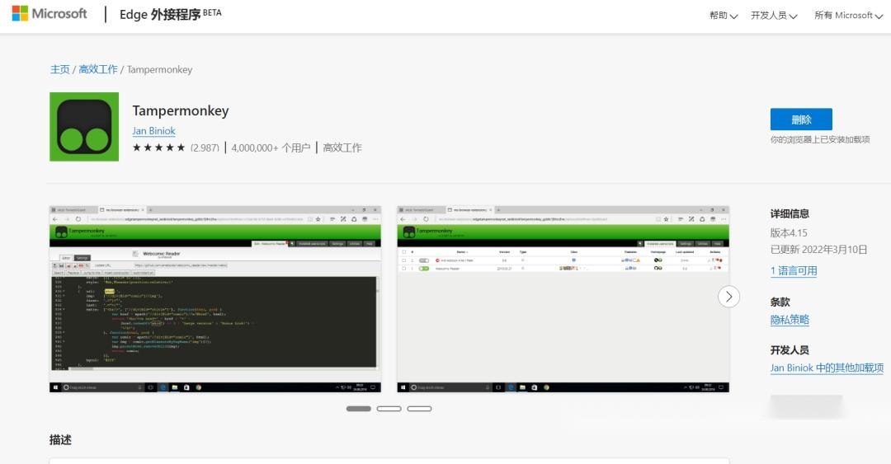Screen dimensions: 891x464
Task: Click the 4,000,000+ 个用户 text
Action: coord(271,148)
